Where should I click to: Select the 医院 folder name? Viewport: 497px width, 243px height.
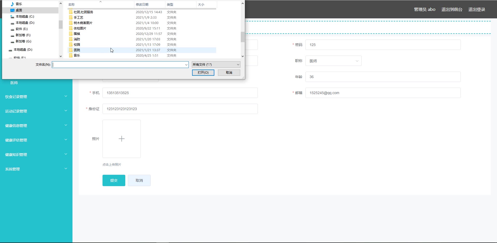[77, 50]
